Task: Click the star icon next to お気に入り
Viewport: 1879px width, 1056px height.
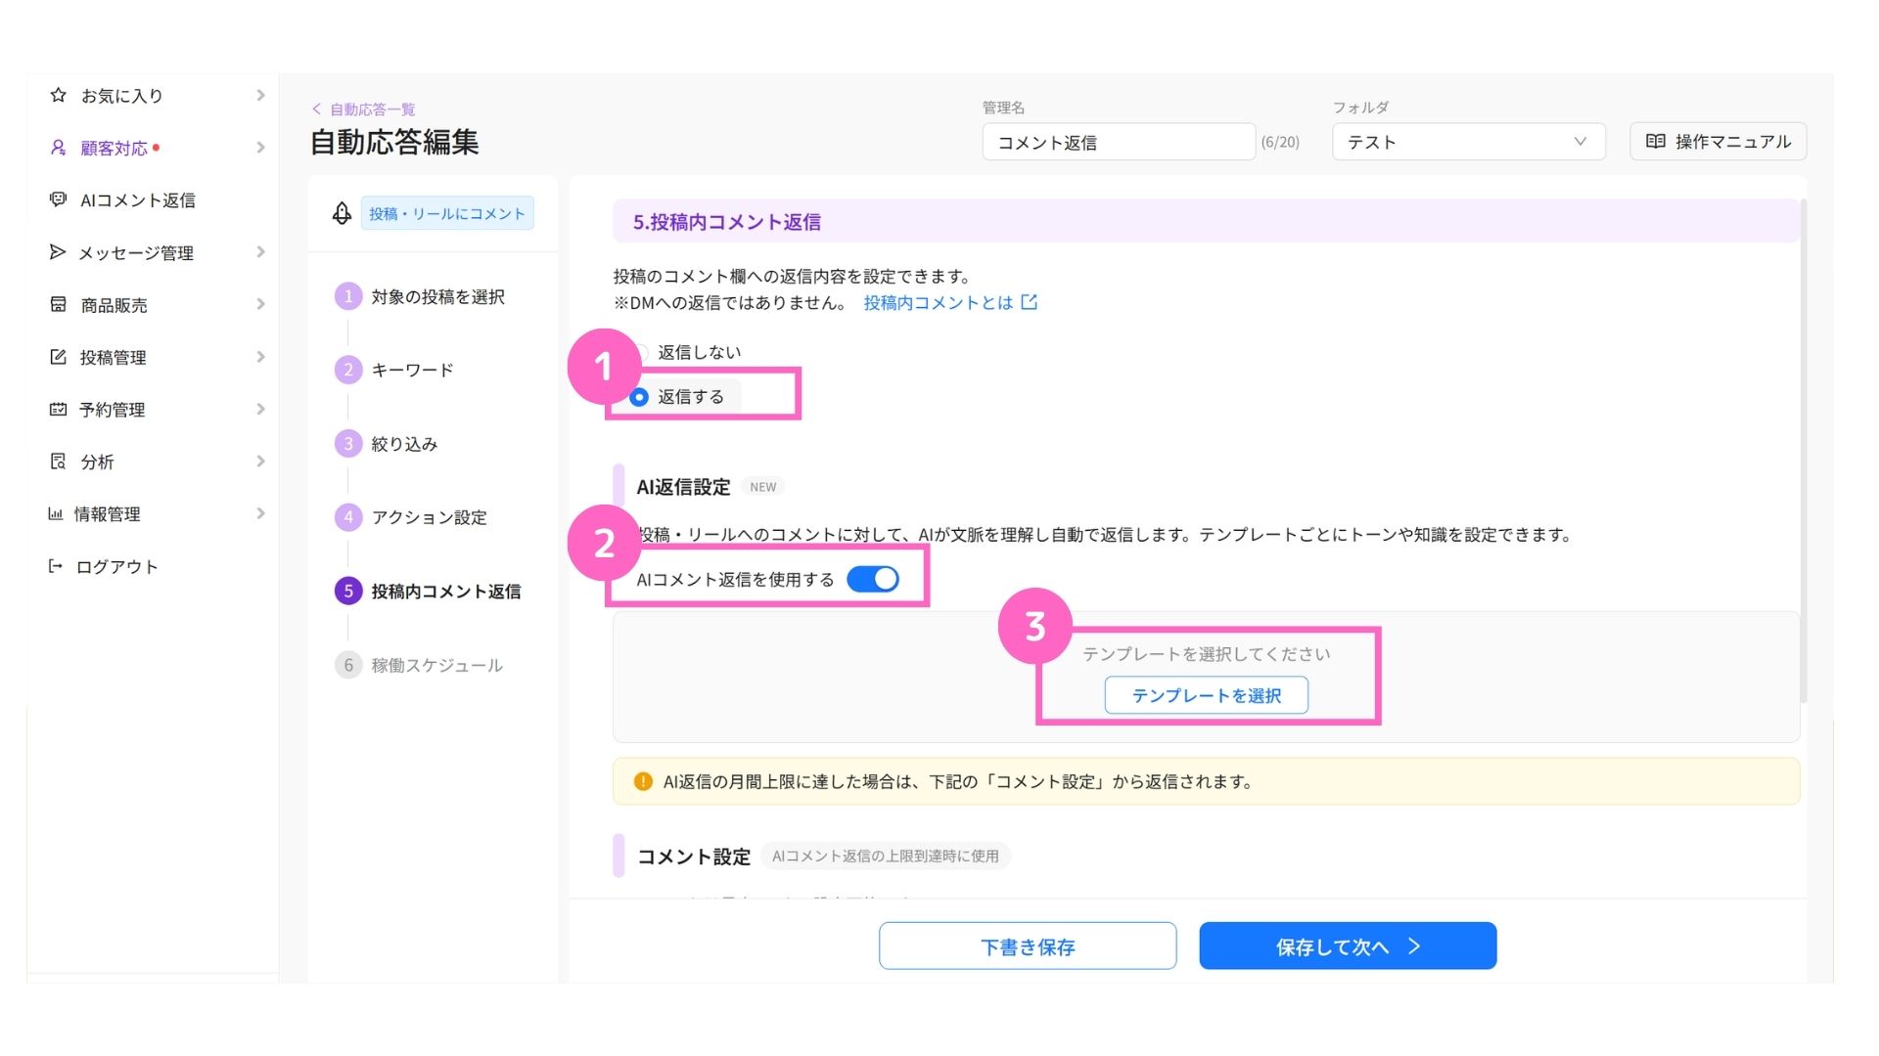Action: tap(58, 95)
